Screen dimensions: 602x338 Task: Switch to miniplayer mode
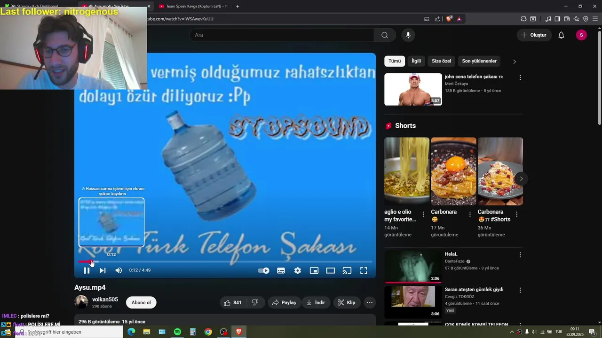click(314, 270)
